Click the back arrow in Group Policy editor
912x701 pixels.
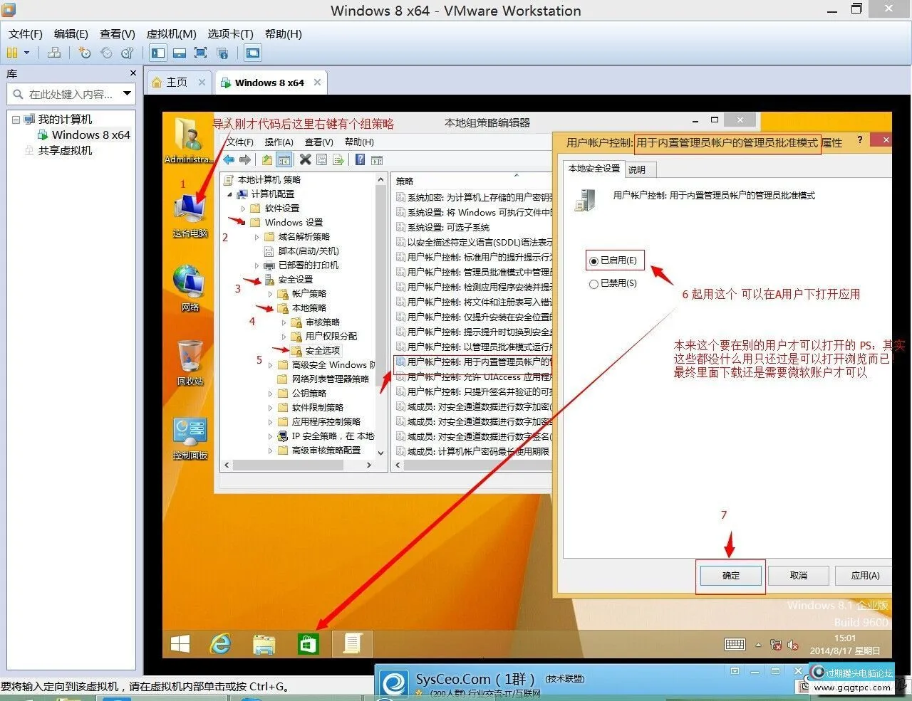[x=228, y=159]
